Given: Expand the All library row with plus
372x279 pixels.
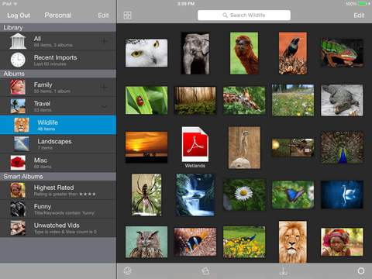Looking at the screenshot, I should click(104, 40).
